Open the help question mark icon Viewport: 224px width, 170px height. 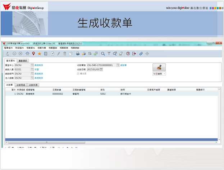pos(128,54)
